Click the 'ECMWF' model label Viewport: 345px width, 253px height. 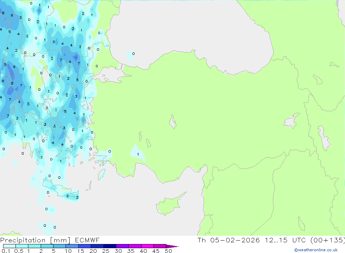(x=87, y=240)
